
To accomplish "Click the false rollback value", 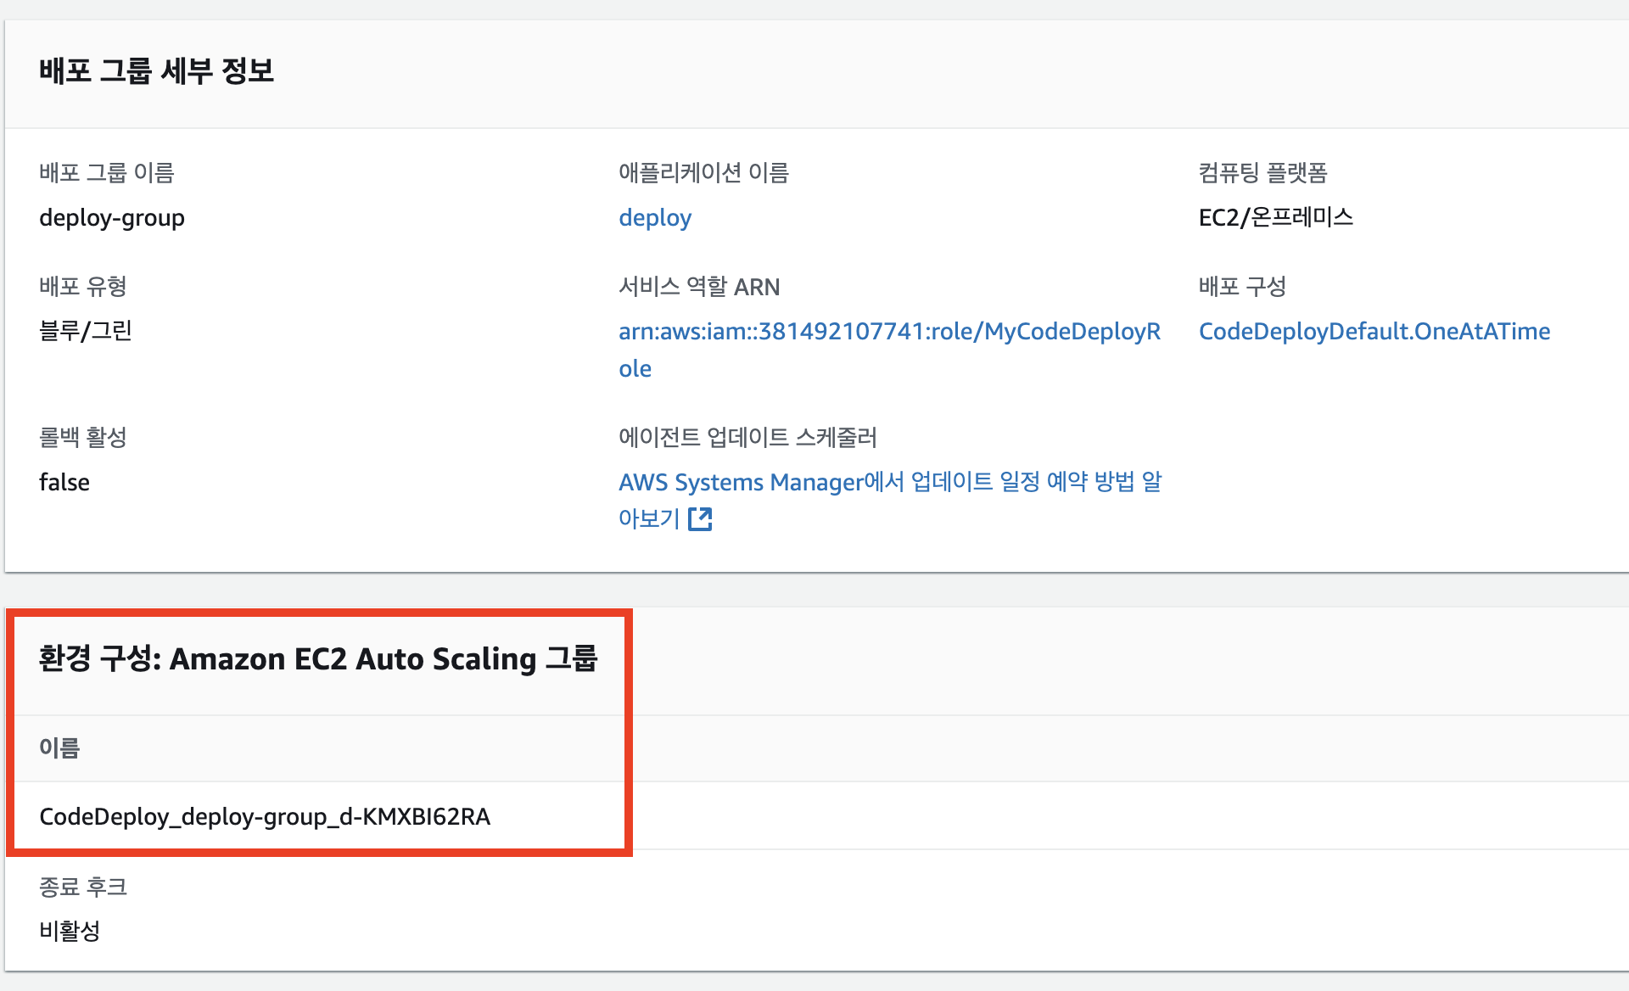I will pyautogui.click(x=64, y=482).
